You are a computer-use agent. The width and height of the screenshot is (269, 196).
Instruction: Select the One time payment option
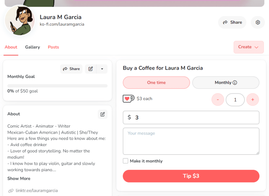click(156, 83)
